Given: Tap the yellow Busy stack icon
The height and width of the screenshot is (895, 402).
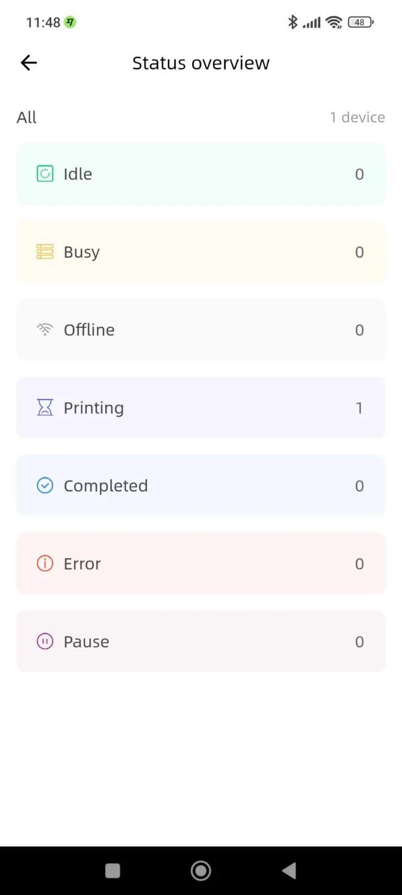Looking at the screenshot, I should coord(45,252).
